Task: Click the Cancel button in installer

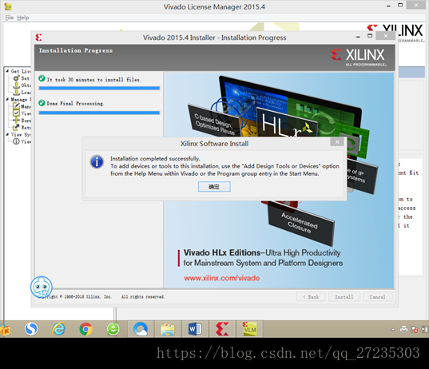Action: coord(378,297)
